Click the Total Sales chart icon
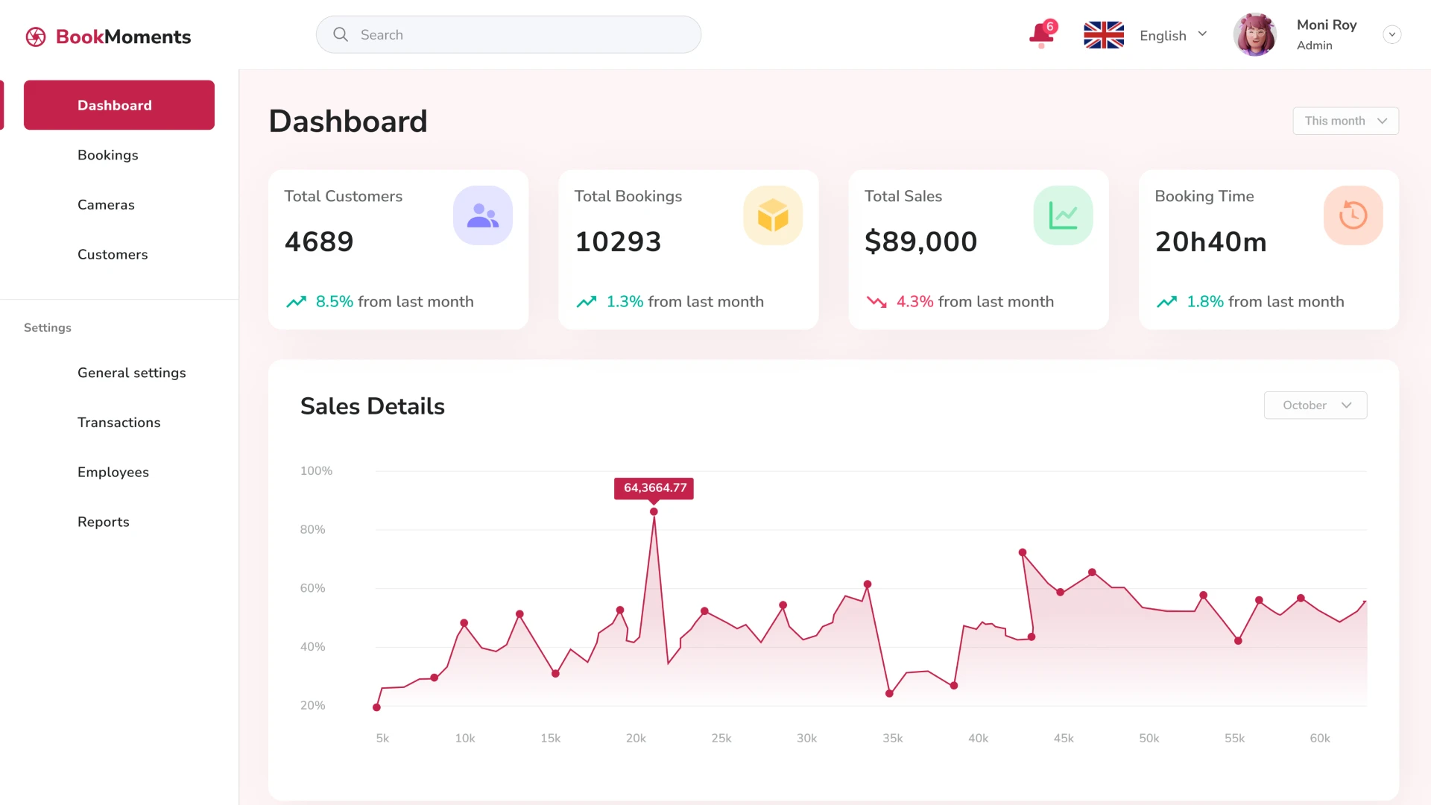Screen dimensions: 1431x805 point(1063,215)
